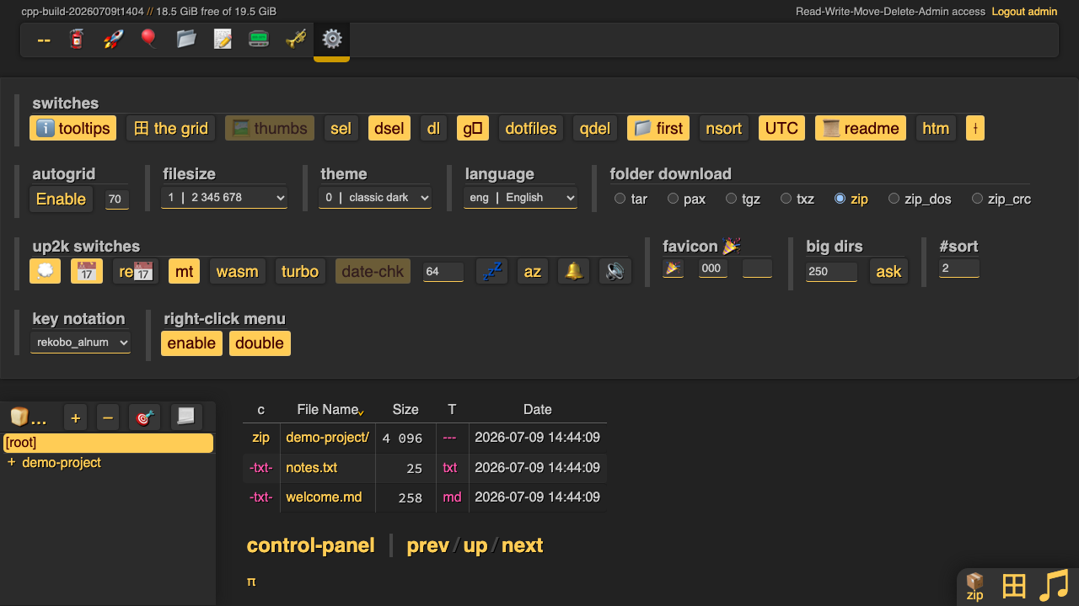Sort by Size column header
The image size is (1079, 606).
point(405,409)
